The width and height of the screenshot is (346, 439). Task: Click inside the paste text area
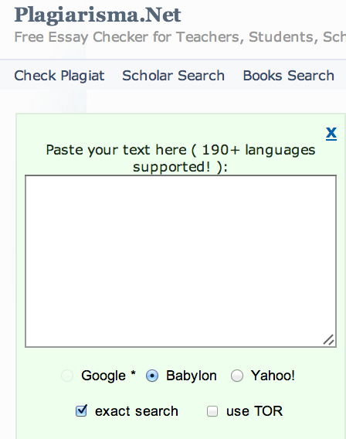[x=181, y=261]
